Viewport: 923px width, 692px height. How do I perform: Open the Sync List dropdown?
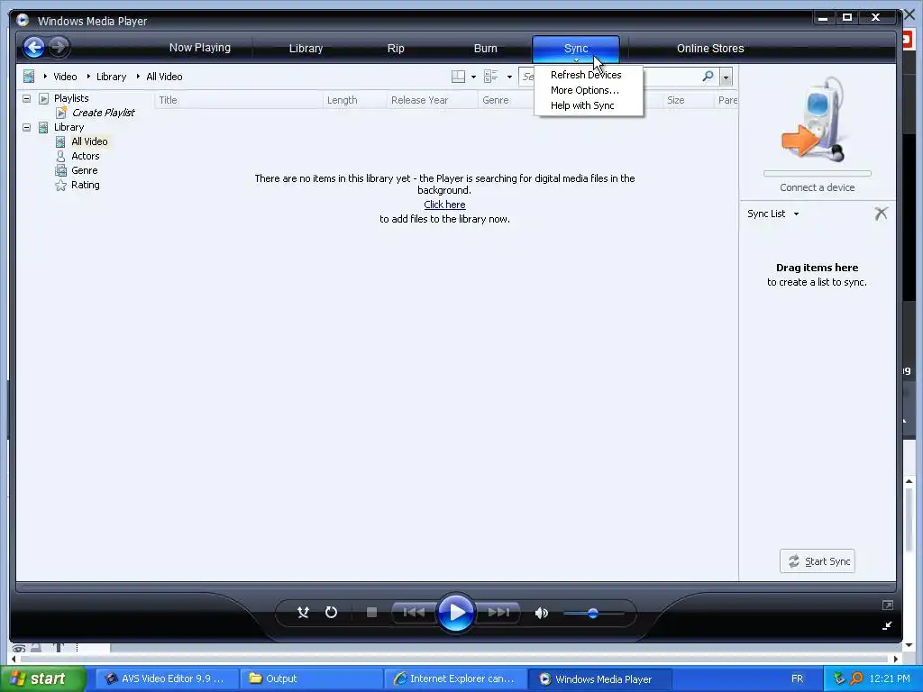796,214
